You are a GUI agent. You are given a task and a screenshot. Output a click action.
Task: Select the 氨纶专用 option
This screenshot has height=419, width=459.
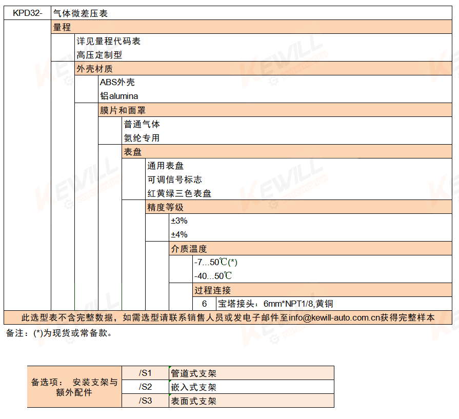click(x=287, y=138)
